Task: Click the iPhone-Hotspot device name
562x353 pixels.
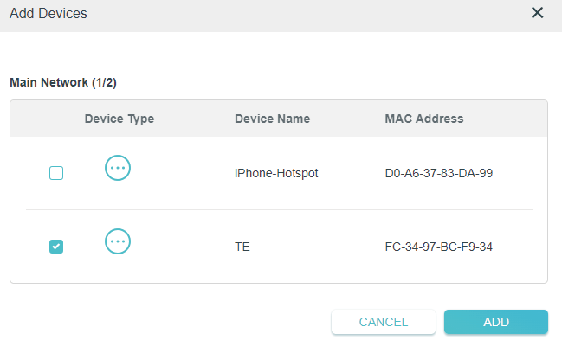Action: pyautogui.click(x=276, y=173)
